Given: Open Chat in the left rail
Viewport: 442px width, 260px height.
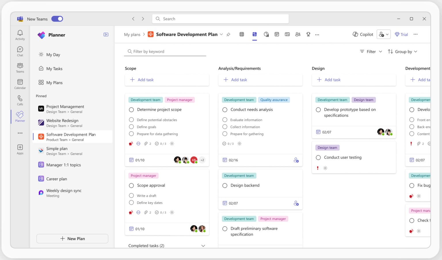Looking at the screenshot, I should tap(20, 51).
